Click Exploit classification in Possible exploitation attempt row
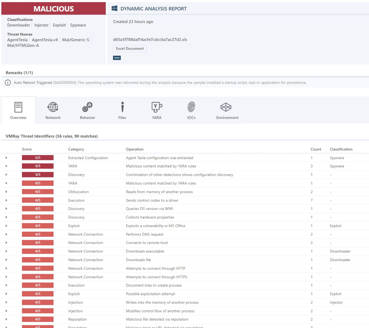369x328 pixels. click(335, 294)
